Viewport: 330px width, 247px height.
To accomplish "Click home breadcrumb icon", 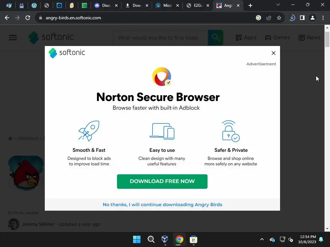I will click(x=10, y=138).
